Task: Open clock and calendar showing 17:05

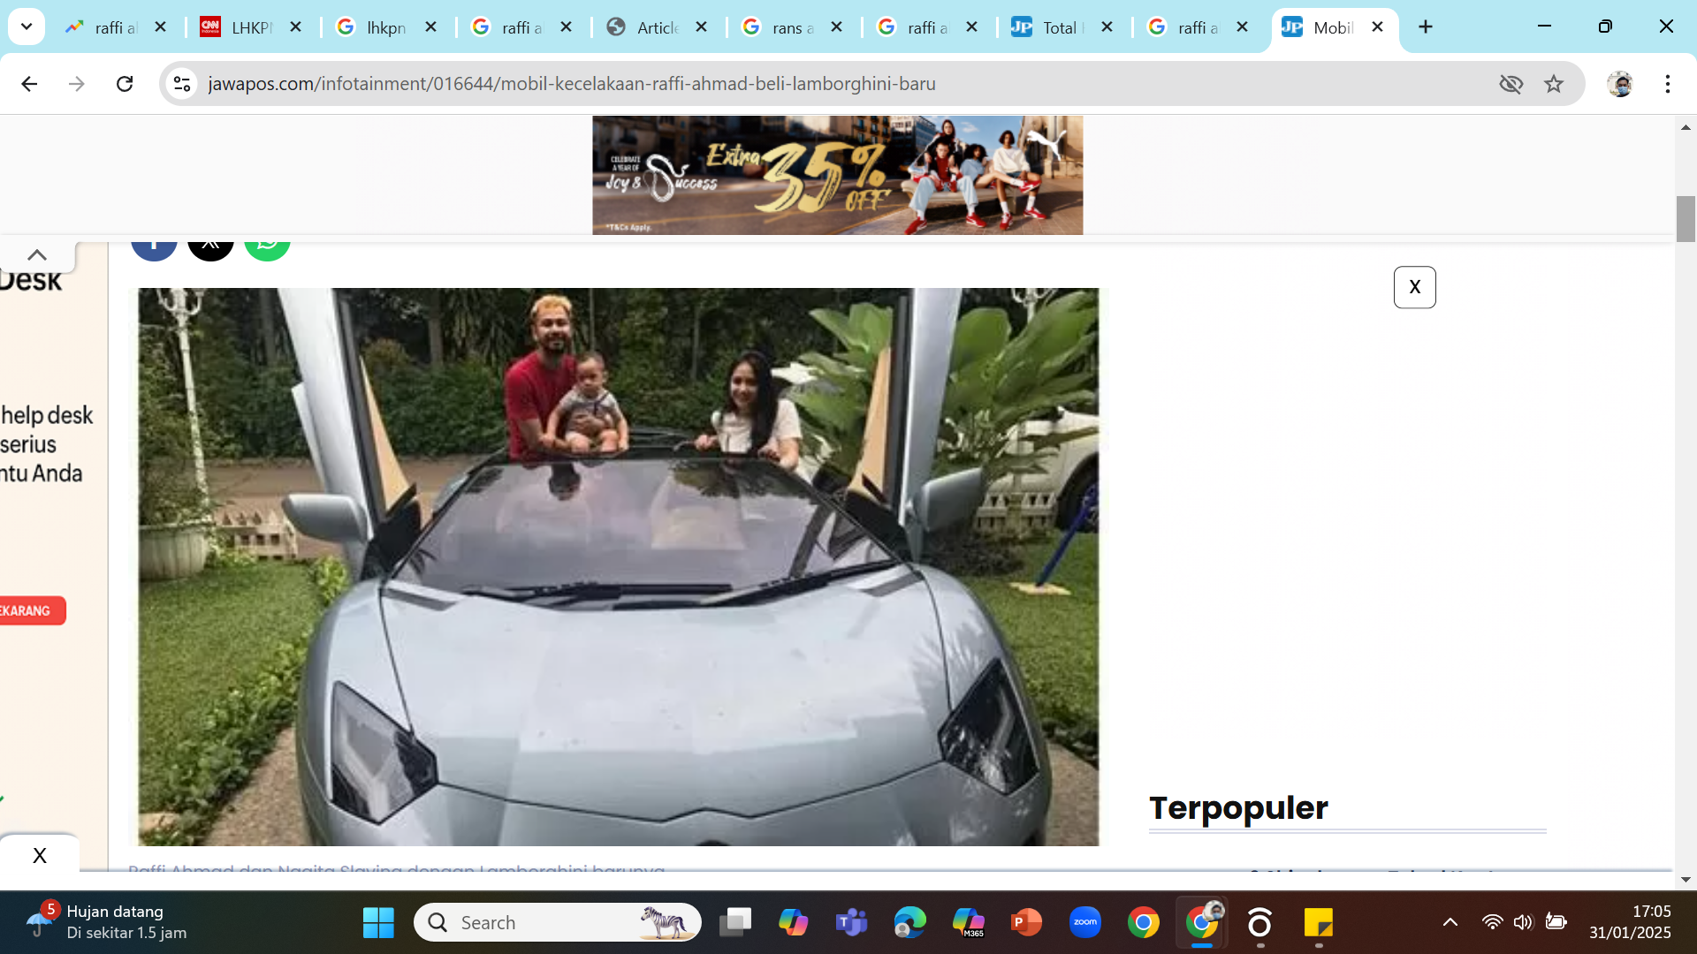Action: pos(1630,922)
